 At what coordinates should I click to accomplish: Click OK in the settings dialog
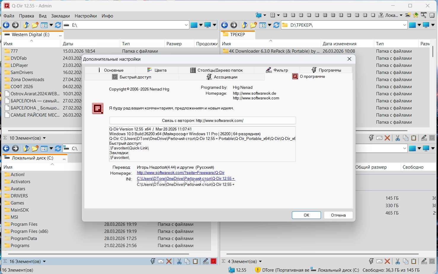306,215
